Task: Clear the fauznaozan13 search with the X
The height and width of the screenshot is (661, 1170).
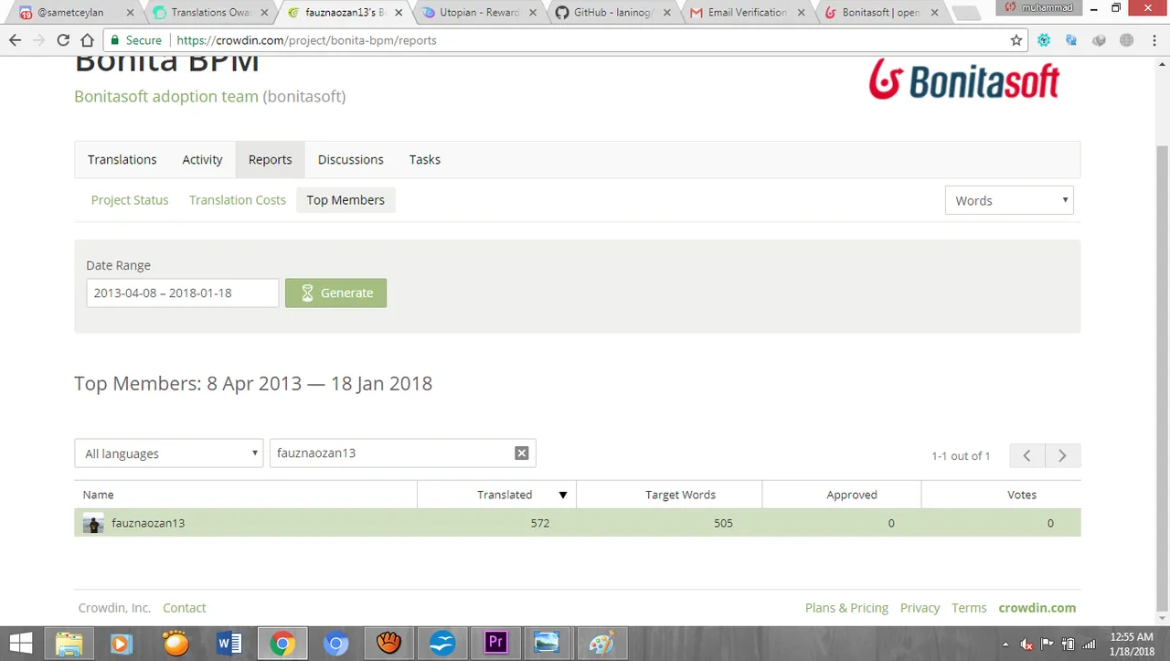Action: pos(521,453)
